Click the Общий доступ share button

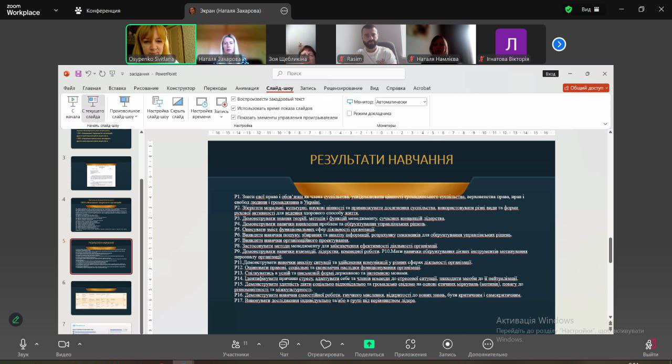point(585,88)
